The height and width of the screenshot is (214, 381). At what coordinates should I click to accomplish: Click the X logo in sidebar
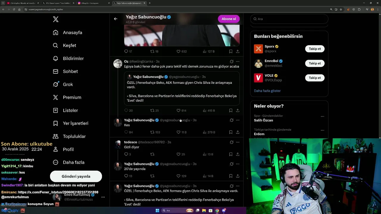click(56, 19)
